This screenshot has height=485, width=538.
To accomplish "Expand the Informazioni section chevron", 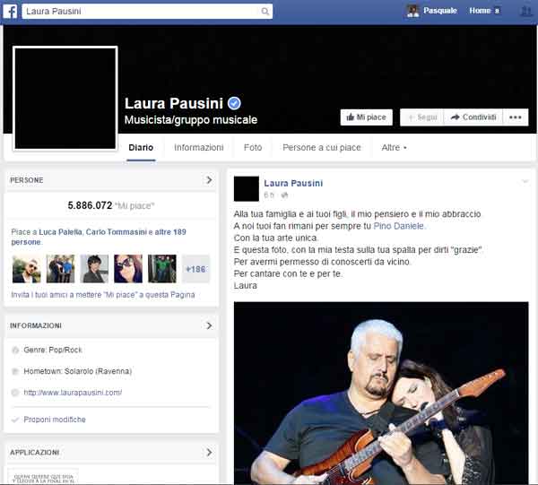I will tap(209, 325).
